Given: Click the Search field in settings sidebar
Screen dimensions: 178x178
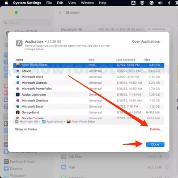Looking at the screenshot, I should 27,23.
